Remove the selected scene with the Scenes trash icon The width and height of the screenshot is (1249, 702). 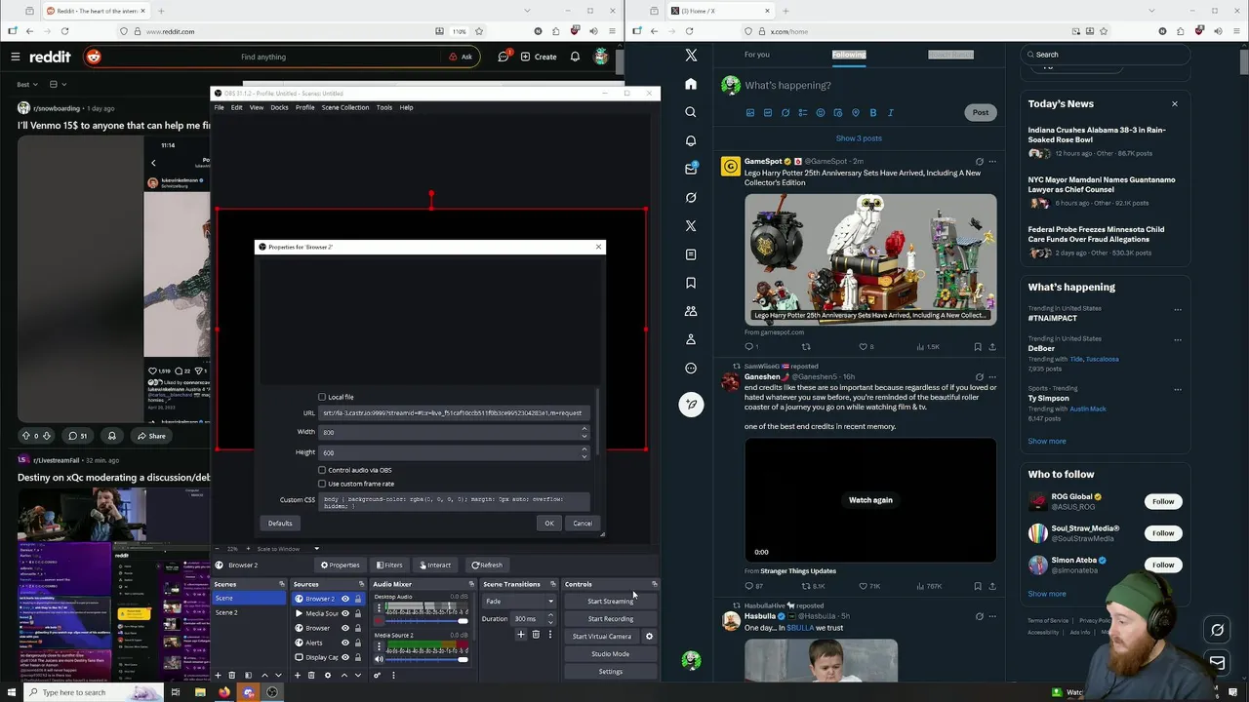point(231,675)
